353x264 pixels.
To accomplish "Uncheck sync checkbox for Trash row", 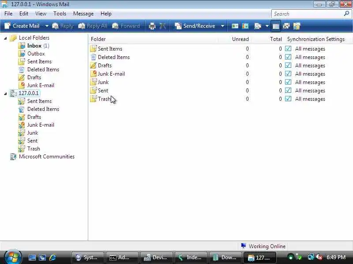I will point(288,99).
